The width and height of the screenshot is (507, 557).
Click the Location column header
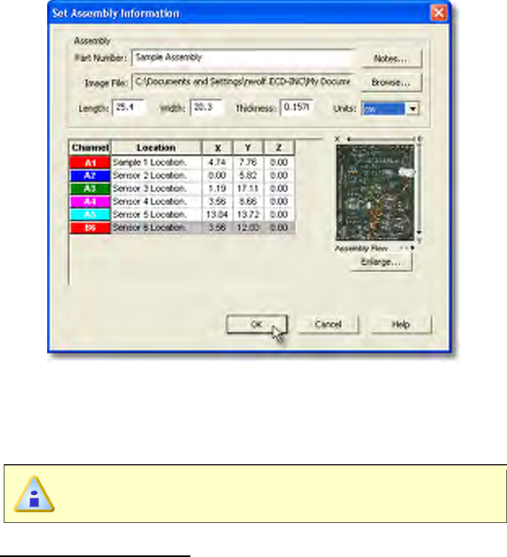click(156, 148)
